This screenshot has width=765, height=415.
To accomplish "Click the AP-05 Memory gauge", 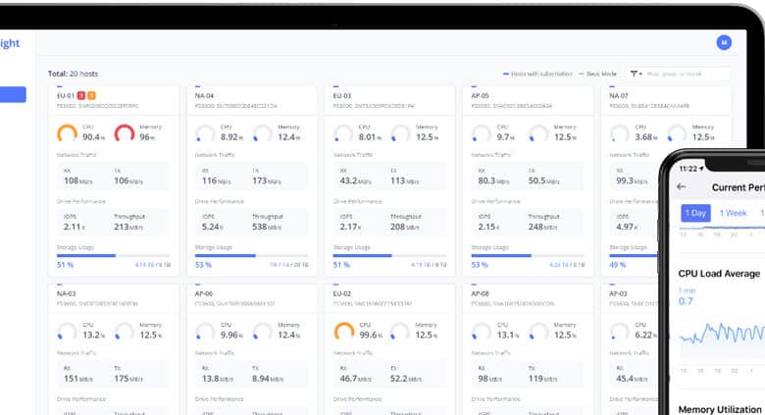I will [538, 133].
